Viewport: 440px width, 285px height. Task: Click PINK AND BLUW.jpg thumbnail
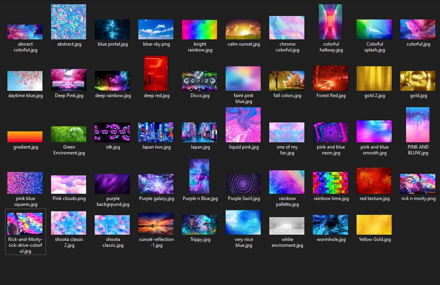(418, 125)
